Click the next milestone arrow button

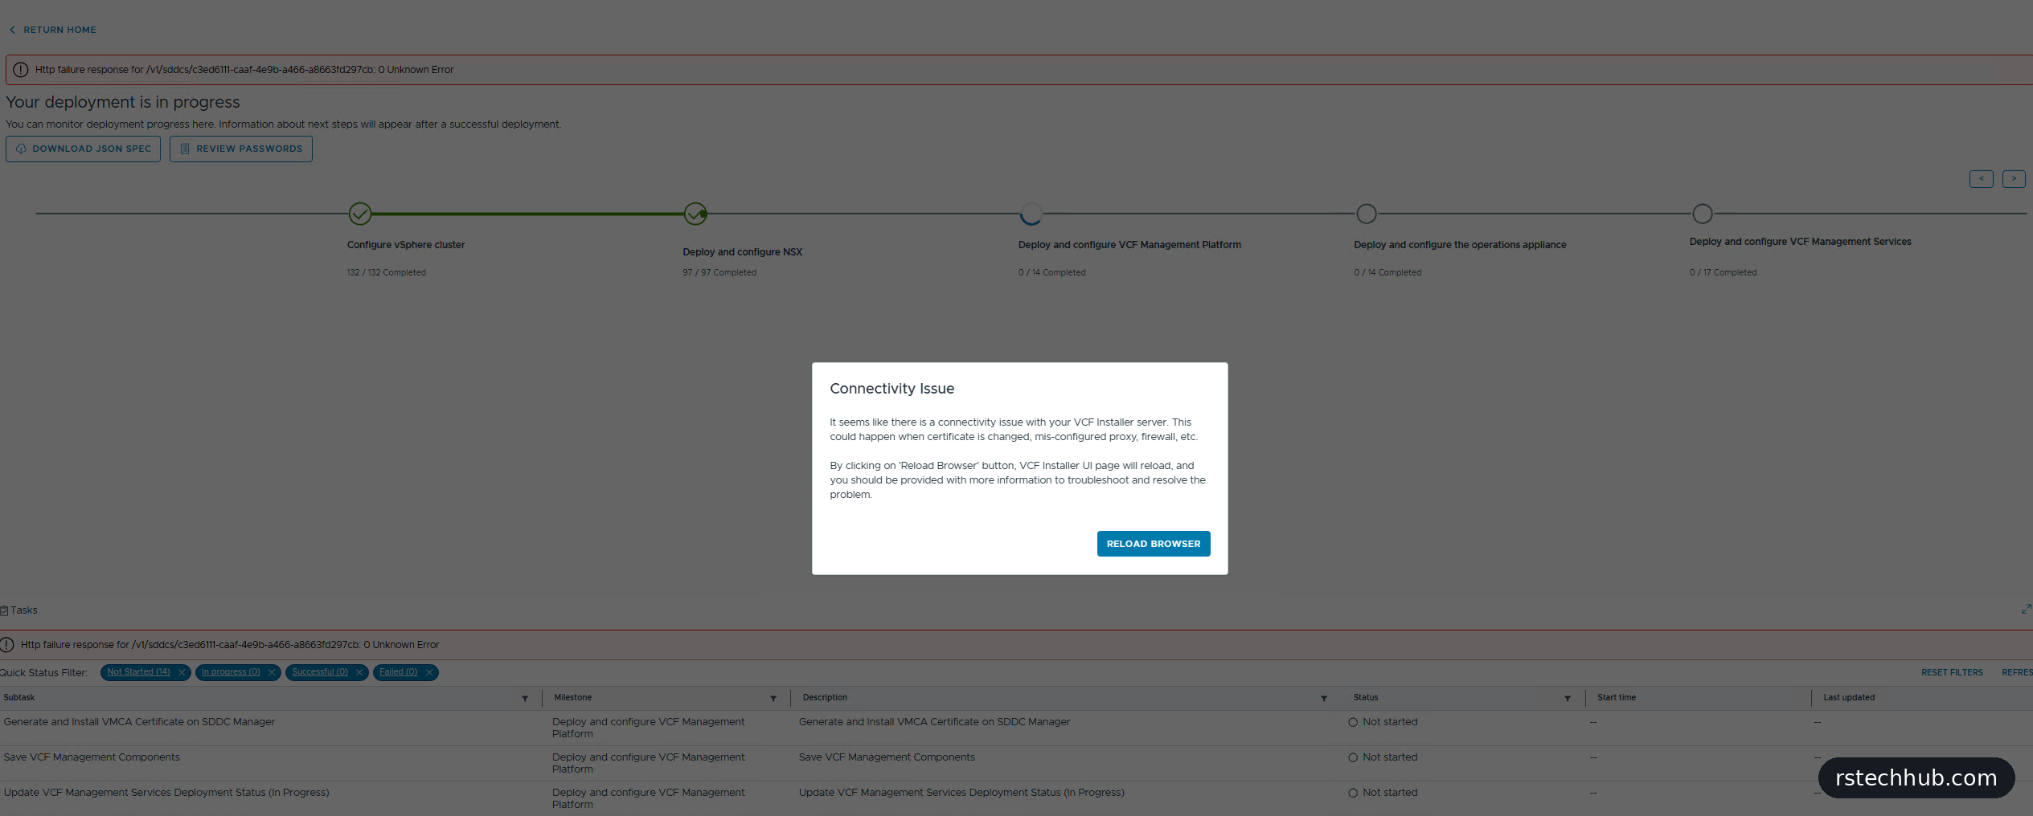tap(2013, 178)
